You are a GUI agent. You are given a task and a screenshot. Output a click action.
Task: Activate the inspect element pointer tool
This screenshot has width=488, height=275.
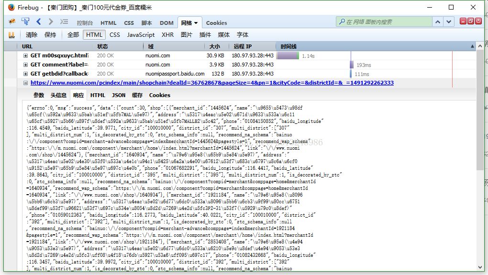[x=25, y=22]
